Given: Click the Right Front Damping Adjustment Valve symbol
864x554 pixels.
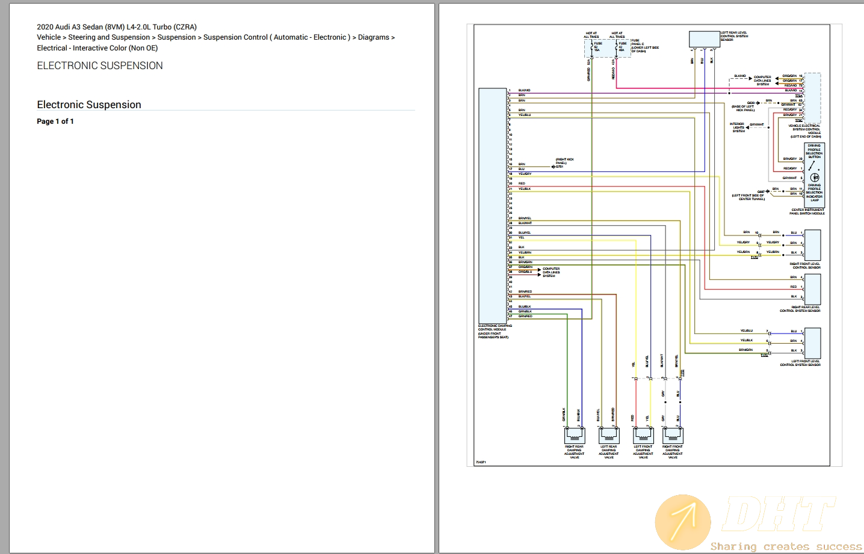Looking at the screenshot, I should pyautogui.click(x=673, y=435).
